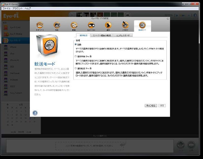Select the Dell Streak device in sidebar
Image resolution: width=203 pixels, height=159 pixels.
(16, 73)
